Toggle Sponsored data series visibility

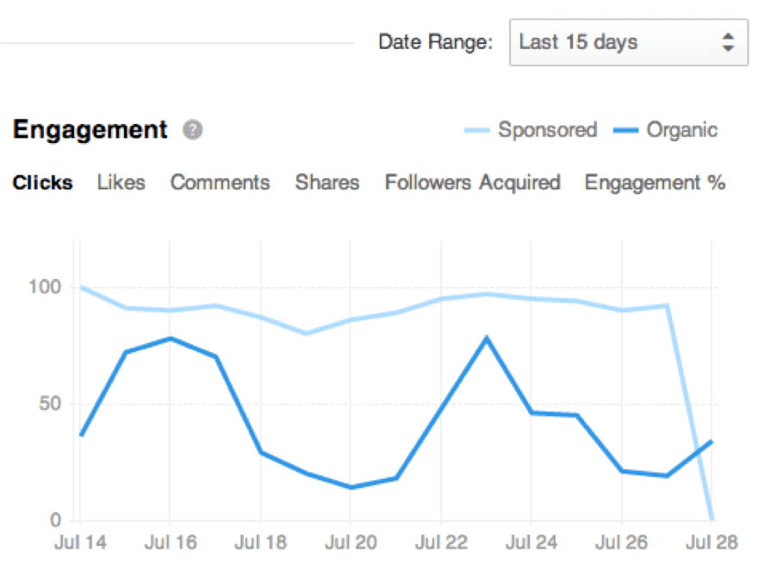click(x=546, y=130)
